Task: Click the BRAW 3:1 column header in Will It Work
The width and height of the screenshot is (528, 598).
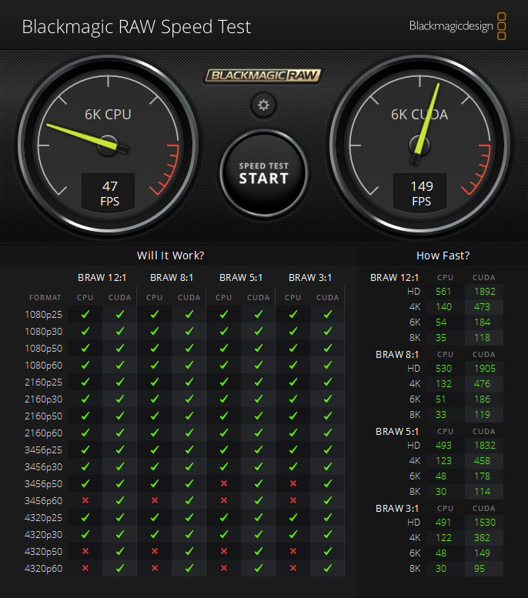Action: point(310,278)
